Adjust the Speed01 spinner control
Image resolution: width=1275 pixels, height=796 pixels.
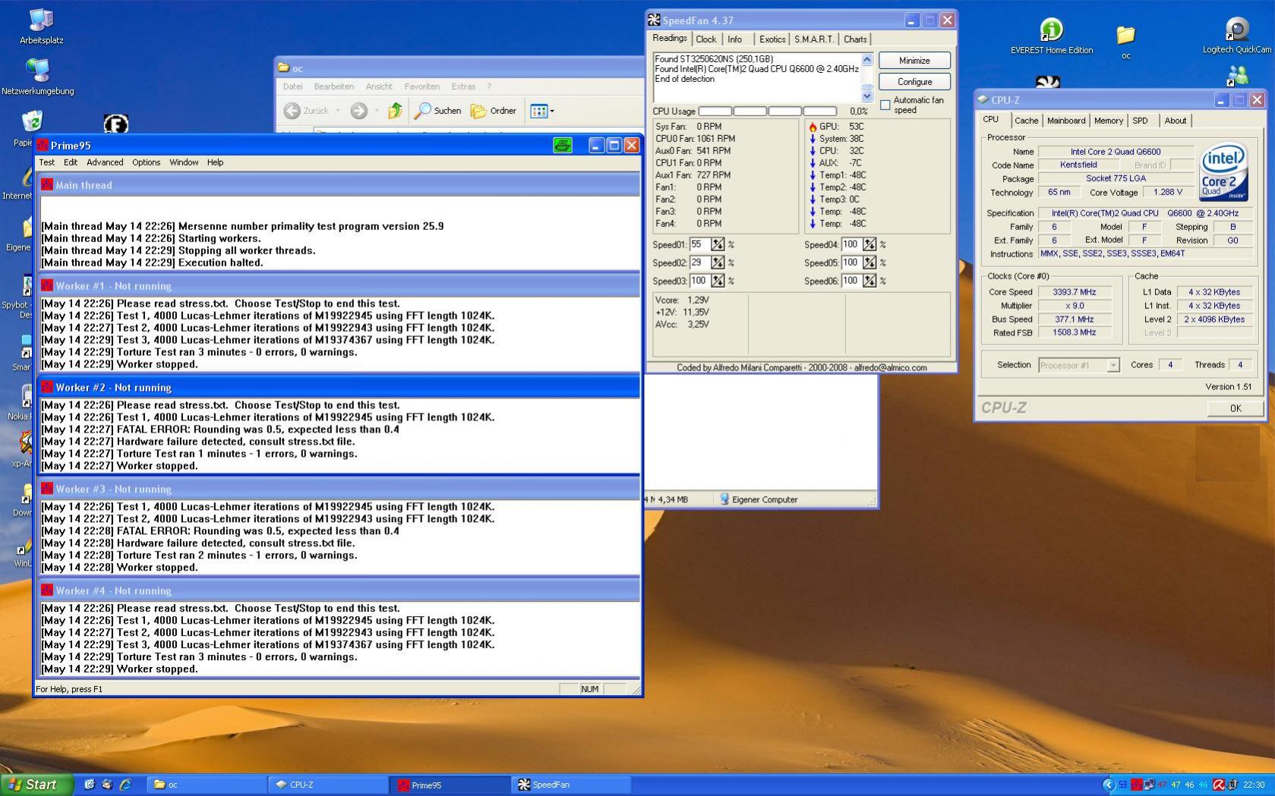(718, 245)
